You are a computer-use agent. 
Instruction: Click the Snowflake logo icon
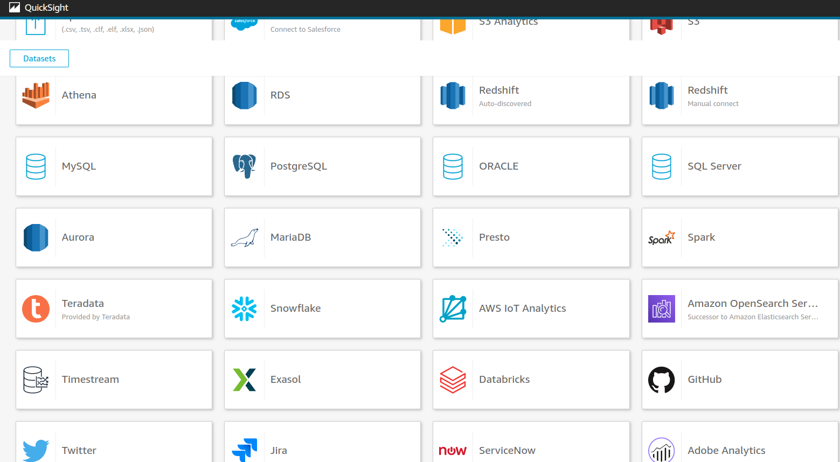pos(245,309)
